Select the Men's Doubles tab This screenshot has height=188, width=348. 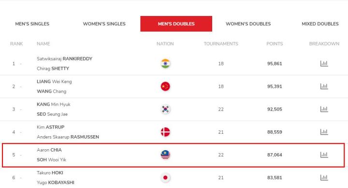176,24
